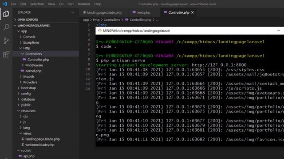The image size is (284, 159).
Task: Click the MINGW64 terminal window icon
Action: (x=99, y=30)
